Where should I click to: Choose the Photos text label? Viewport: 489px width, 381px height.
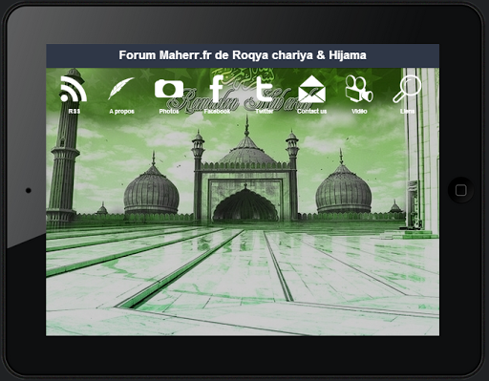[169, 111]
